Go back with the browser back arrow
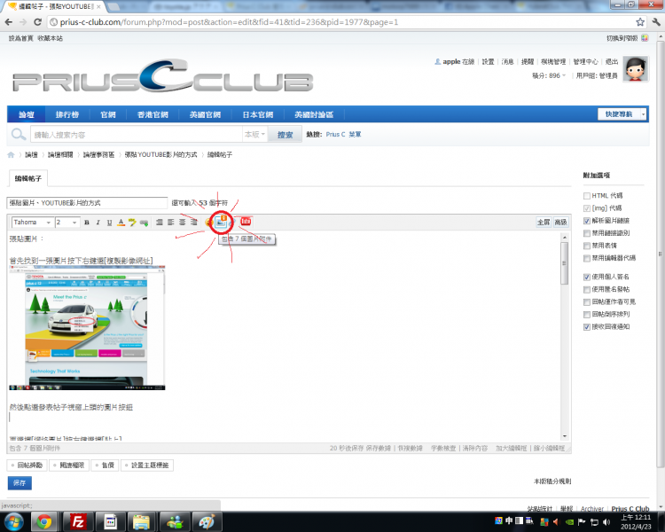The width and height of the screenshot is (665, 532). coord(9,22)
